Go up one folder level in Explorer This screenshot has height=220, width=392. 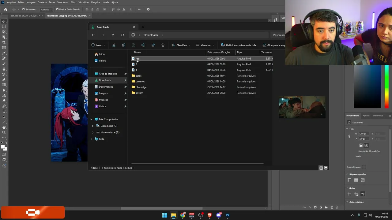pyautogui.click(x=113, y=35)
